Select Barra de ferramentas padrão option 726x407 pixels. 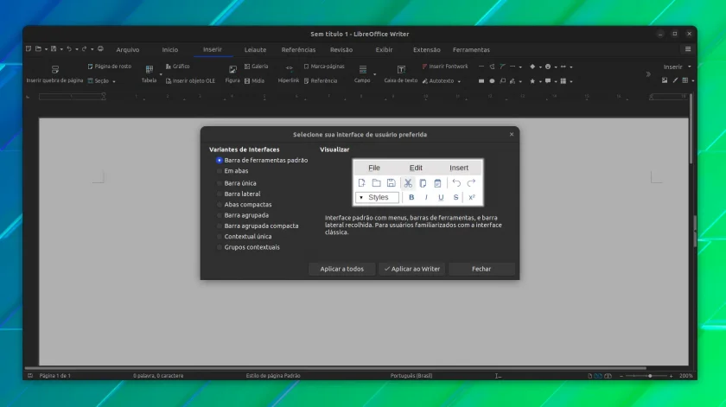tap(262, 160)
